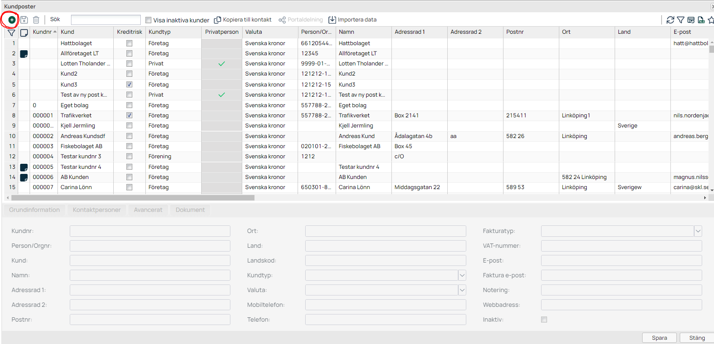The width and height of the screenshot is (714, 344).
Task: Click the Sverigew cell in Land column
Action: (x=643, y=187)
